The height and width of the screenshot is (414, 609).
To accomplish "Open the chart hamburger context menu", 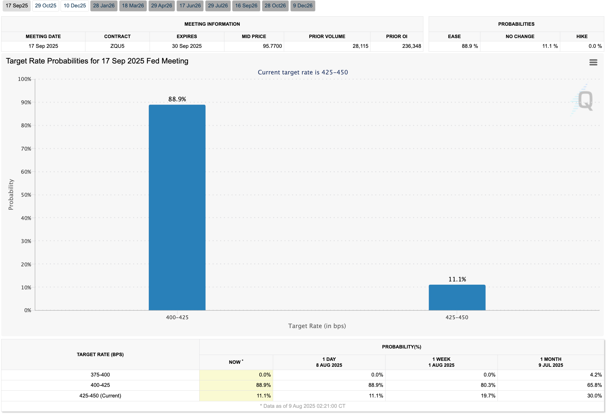I will [593, 62].
